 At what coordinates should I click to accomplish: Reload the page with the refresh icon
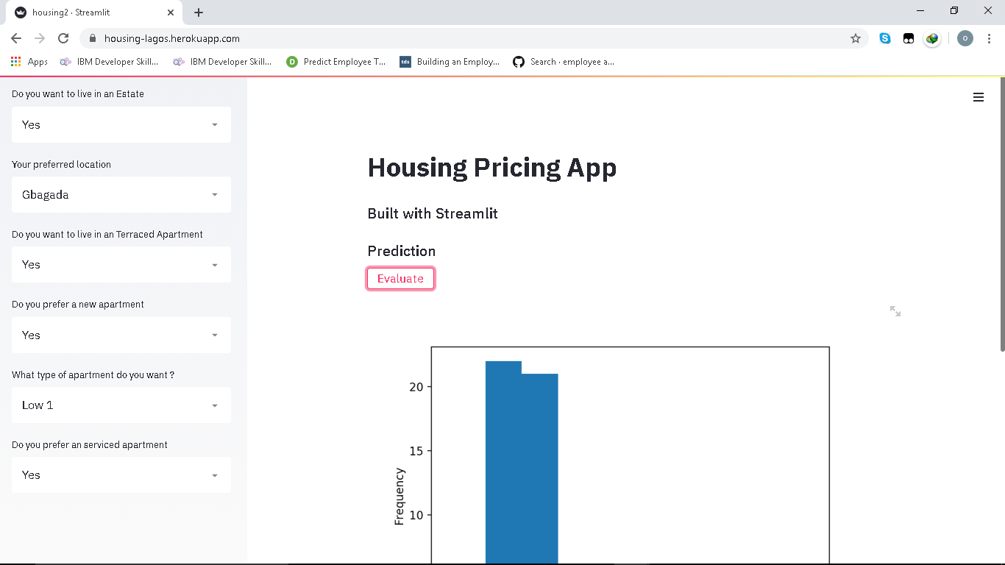(x=63, y=38)
